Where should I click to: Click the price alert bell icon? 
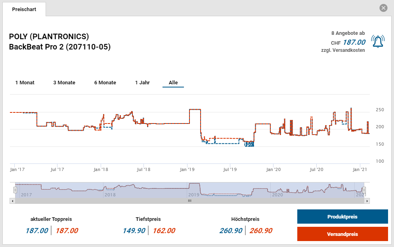coord(378,41)
